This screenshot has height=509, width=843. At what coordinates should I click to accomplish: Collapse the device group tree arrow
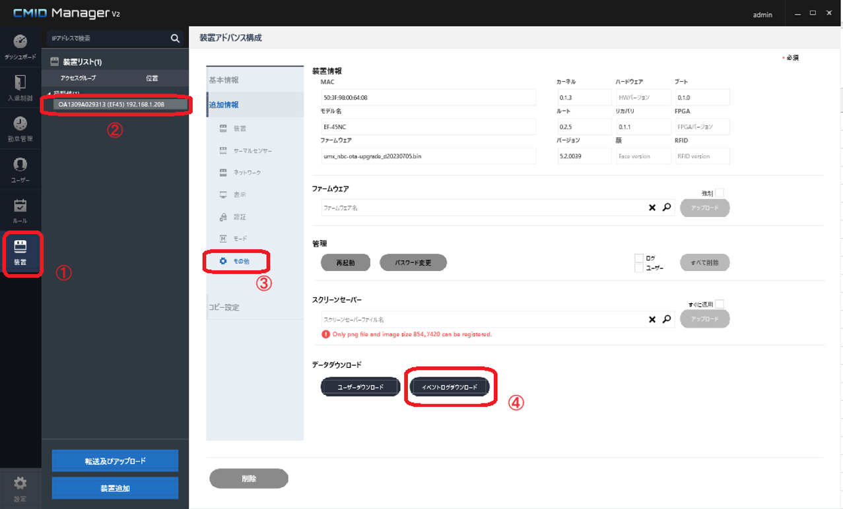tap(49, 94)
